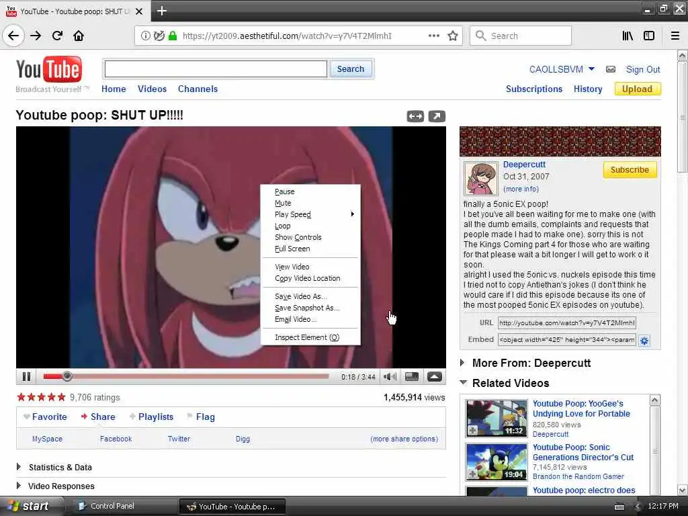
Task: Rate video with the five star rating
Action: (x=41, y=398)
